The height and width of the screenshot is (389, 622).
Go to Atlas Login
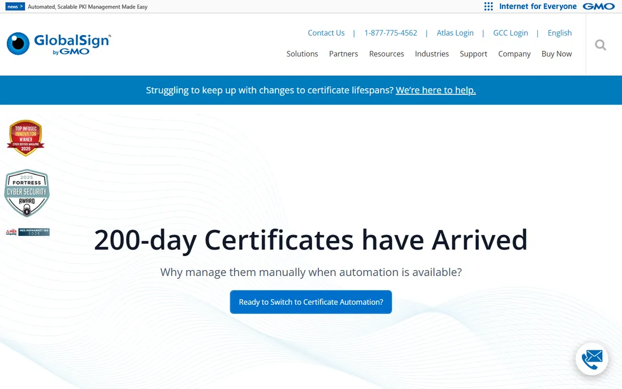click(x=455, y=33)
